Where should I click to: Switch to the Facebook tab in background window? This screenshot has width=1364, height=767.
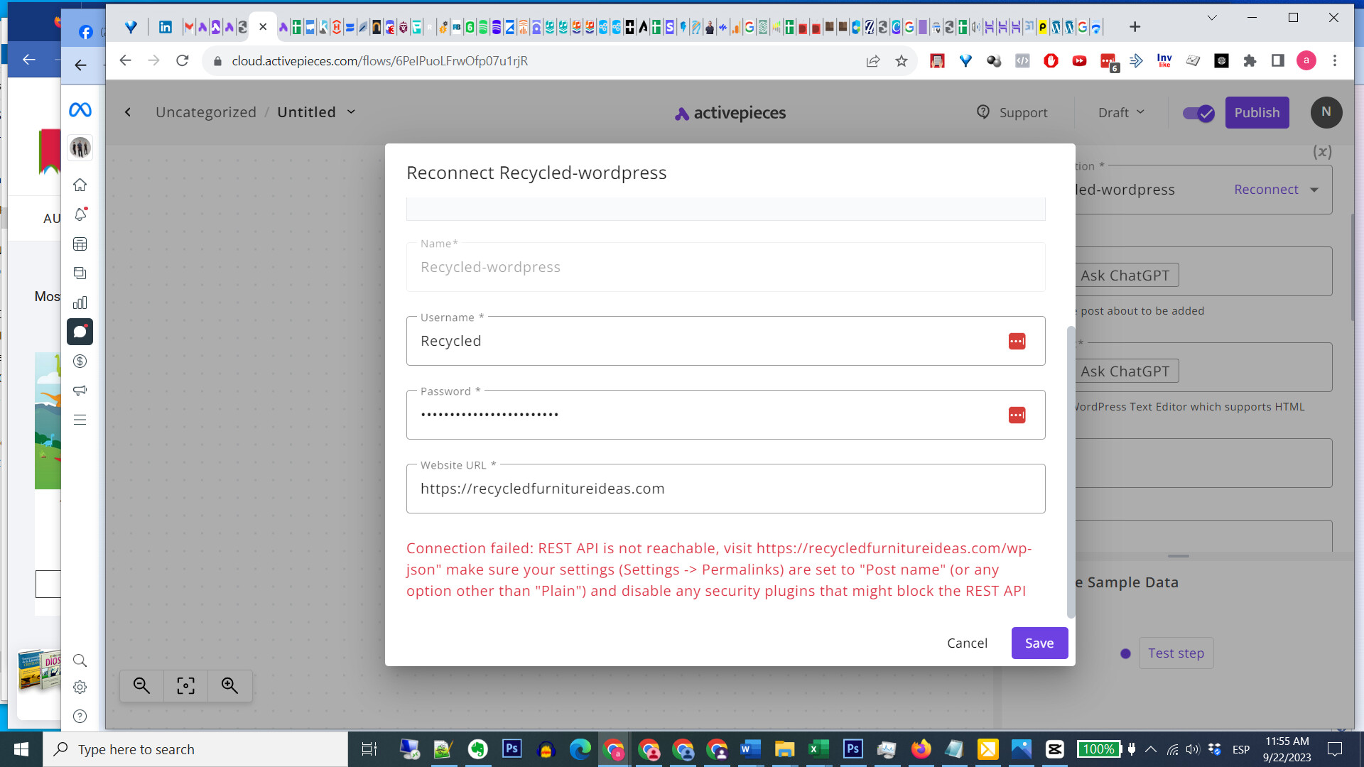[86, 32]
